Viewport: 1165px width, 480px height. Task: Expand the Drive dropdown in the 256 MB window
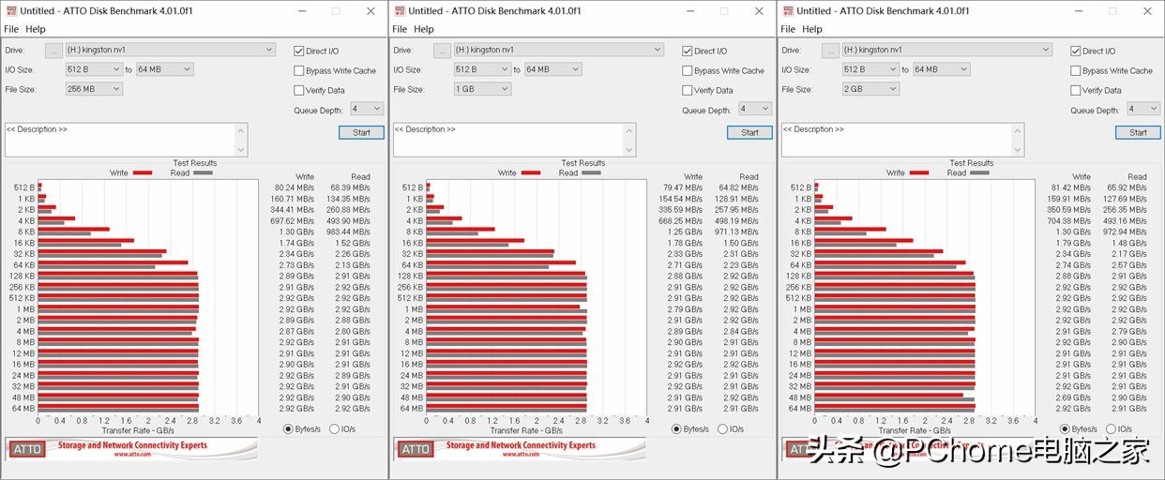click(171, 50)
